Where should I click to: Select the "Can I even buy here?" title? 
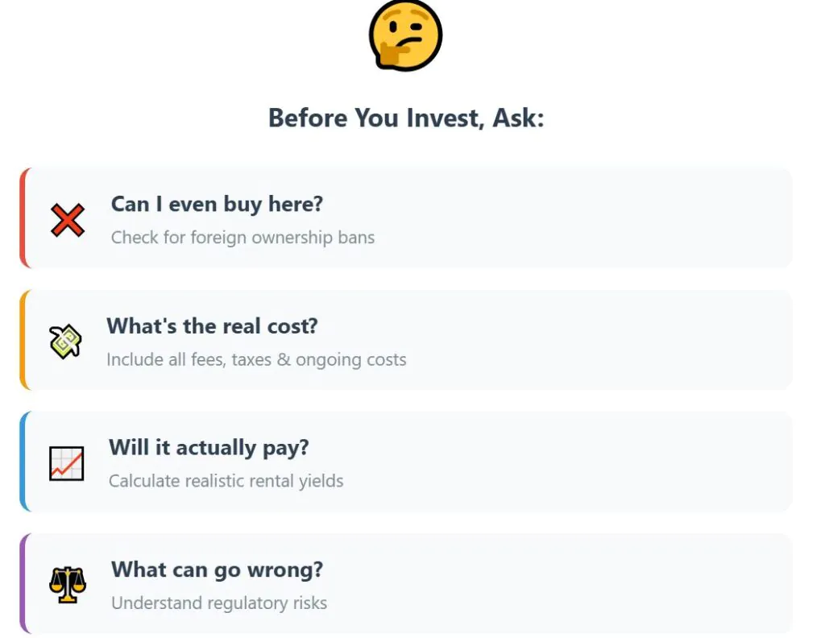(x=217, y=204)
